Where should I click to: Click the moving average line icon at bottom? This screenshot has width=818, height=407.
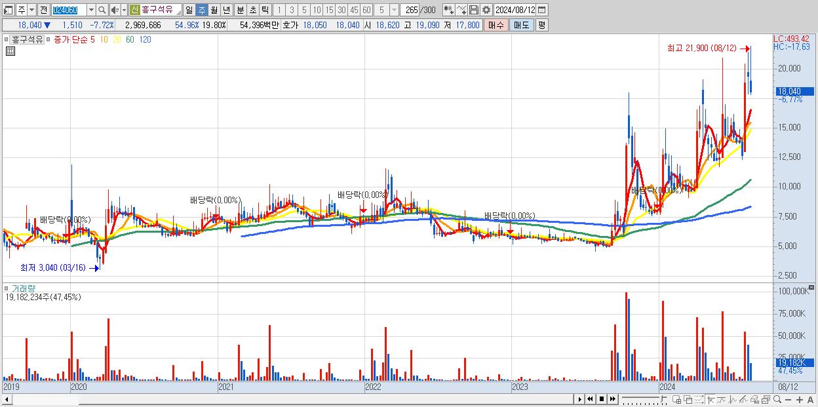coord(722,399)
